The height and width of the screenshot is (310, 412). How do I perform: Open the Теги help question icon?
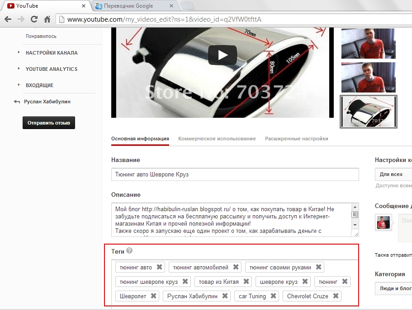[x=129, y=251]
